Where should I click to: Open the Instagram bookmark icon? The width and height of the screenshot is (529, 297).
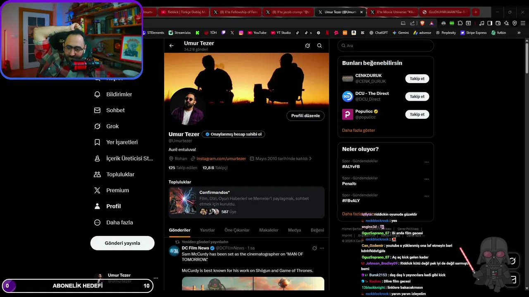pyautogui.click(x=241, y=33)
